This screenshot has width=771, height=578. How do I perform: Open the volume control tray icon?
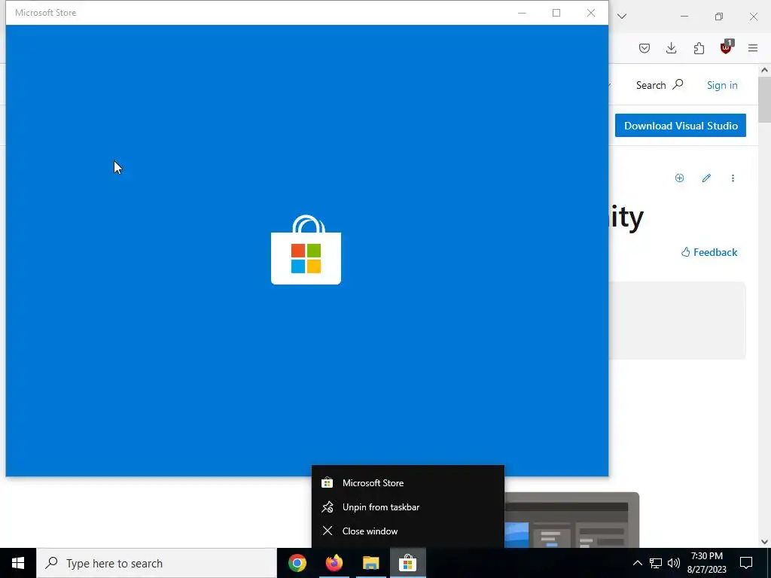(674, 563)
